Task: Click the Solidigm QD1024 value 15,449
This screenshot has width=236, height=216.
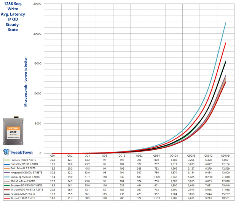Action: pyautogui.click(x=226, y=186)
